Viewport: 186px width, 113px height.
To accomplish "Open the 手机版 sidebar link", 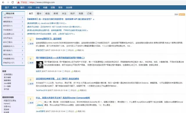I will tap(6, 89).
